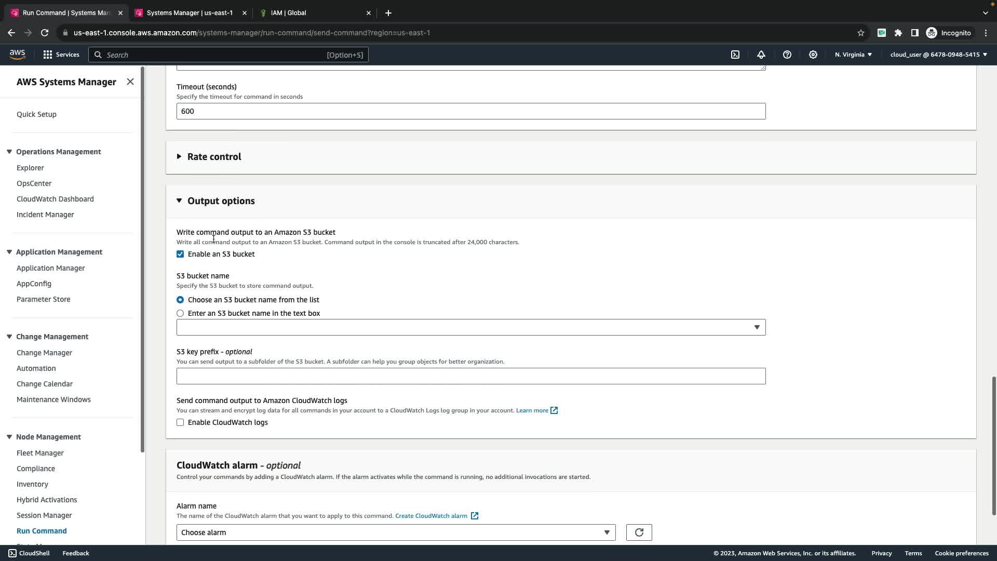Image resolution: width=997 pixels, height=561 pixels.
Task: Click the help question mark icon
Action: tap(787, 55)
